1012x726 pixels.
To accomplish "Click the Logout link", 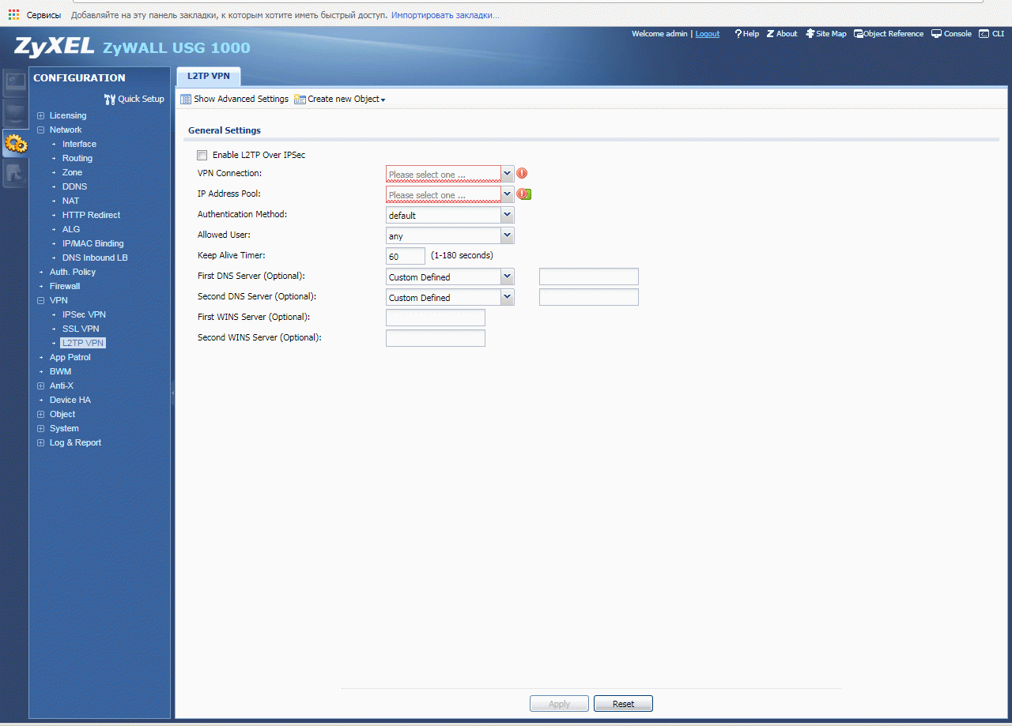I will (x=708, y=34).
